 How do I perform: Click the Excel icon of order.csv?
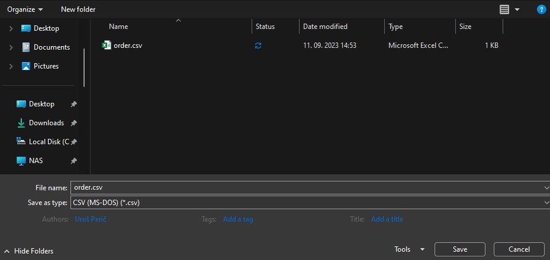[x=107, y=45]
